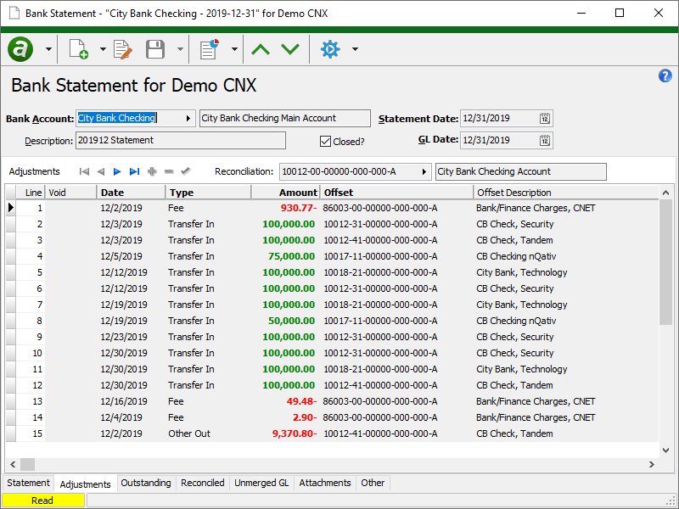Go to previous record with the green up arrow
Screen dimensions: 679x509
click(x=261, y=49)
